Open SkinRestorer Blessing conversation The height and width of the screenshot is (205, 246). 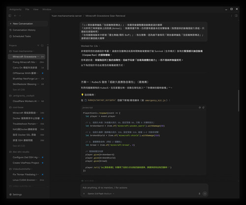point(27,84)
